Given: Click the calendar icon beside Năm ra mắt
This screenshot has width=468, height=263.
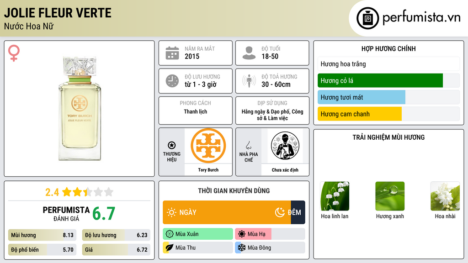Looking at the screenshot, I should click(172, 53).
